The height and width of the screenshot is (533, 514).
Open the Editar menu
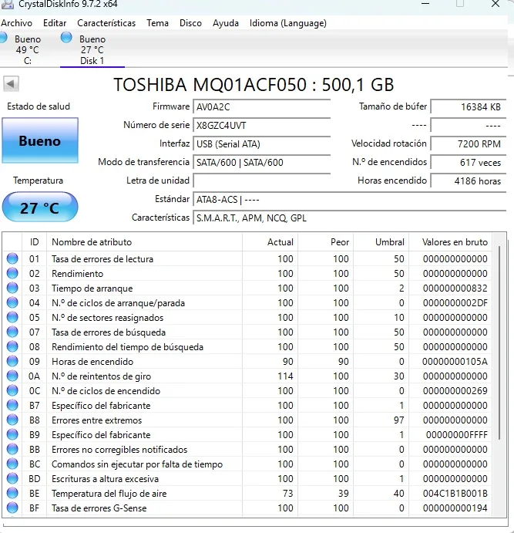click(55, 23)
